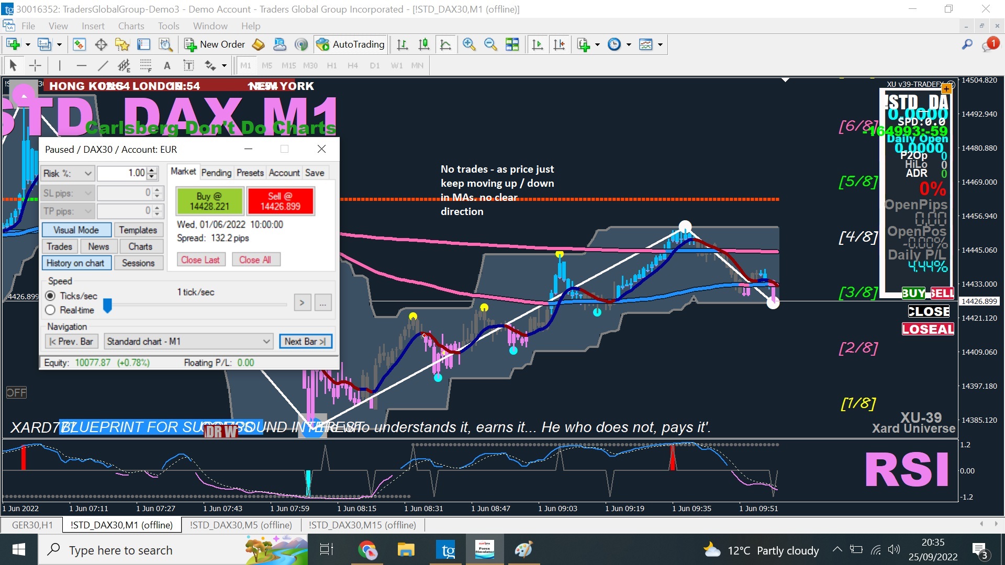Image resolution: width=1005 pixels, height=565 pixels.
Task: Open the Charts menu
Action: tap(131, 26)
